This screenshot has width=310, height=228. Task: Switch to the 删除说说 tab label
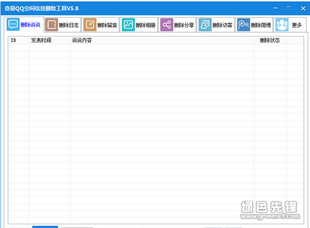(30, 25)
